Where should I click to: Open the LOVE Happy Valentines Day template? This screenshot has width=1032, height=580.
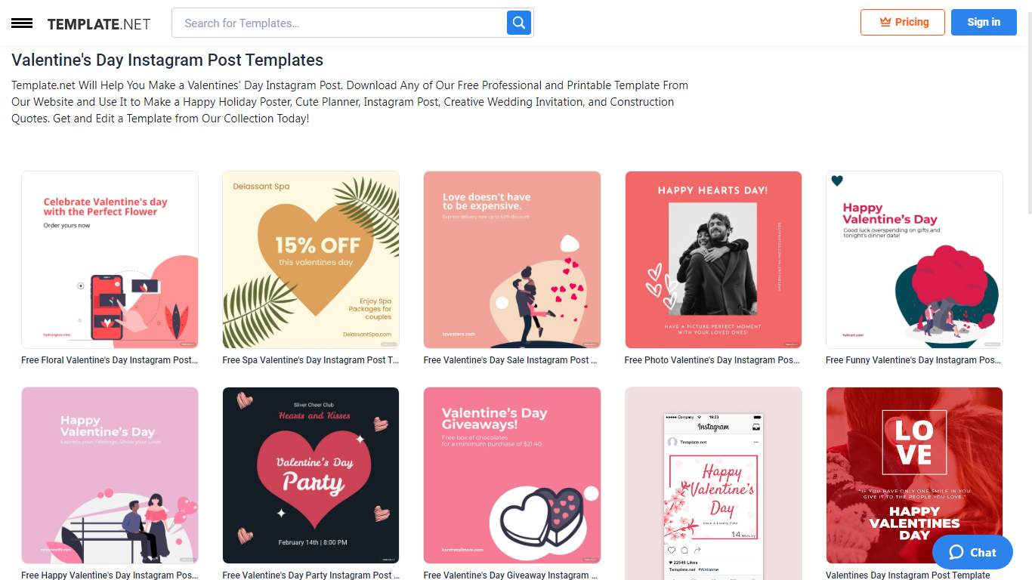pos(914,476)
